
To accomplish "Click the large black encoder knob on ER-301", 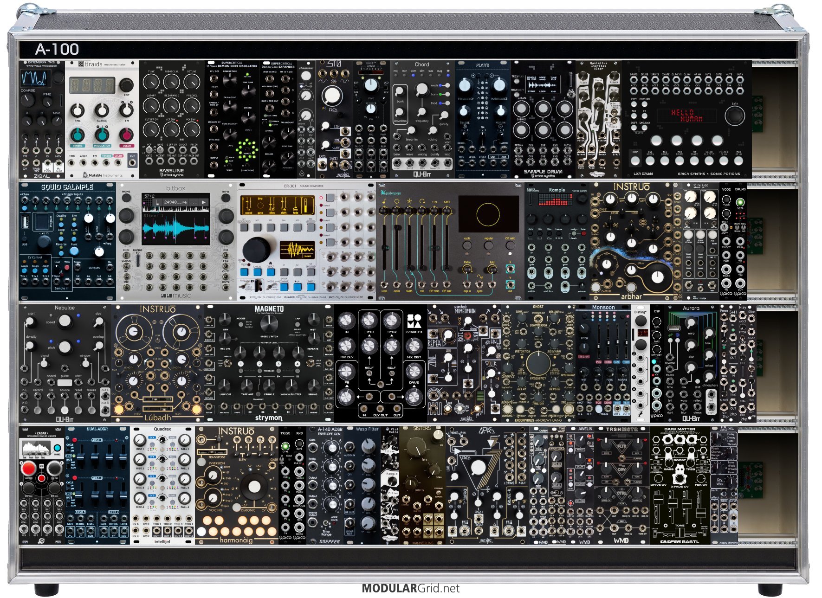I will (256, 249).
